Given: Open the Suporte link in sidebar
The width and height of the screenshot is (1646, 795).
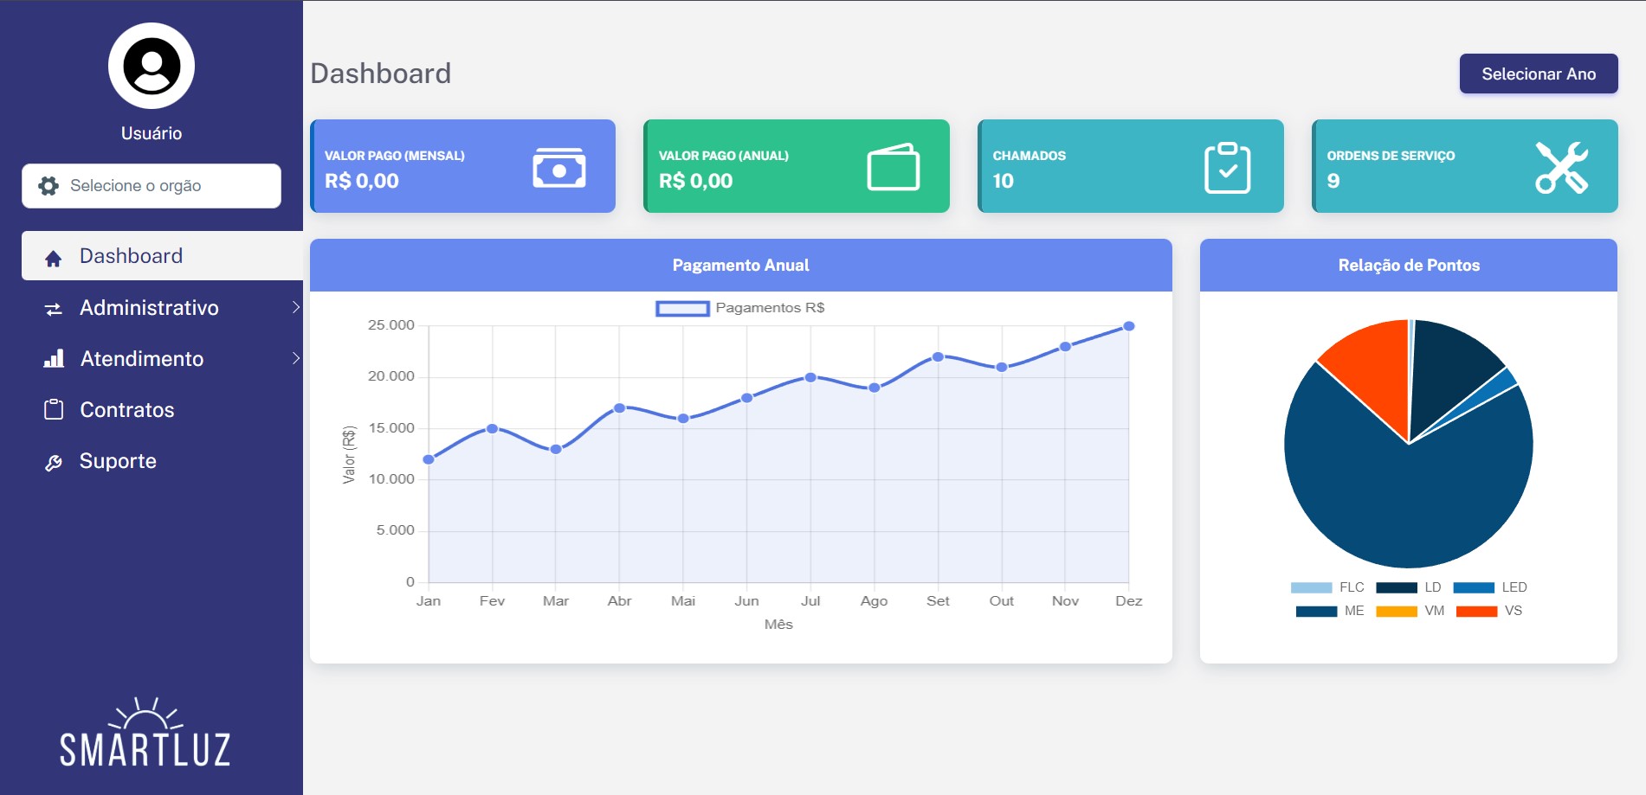Looking at the screenshot, I should coord(118,461).
